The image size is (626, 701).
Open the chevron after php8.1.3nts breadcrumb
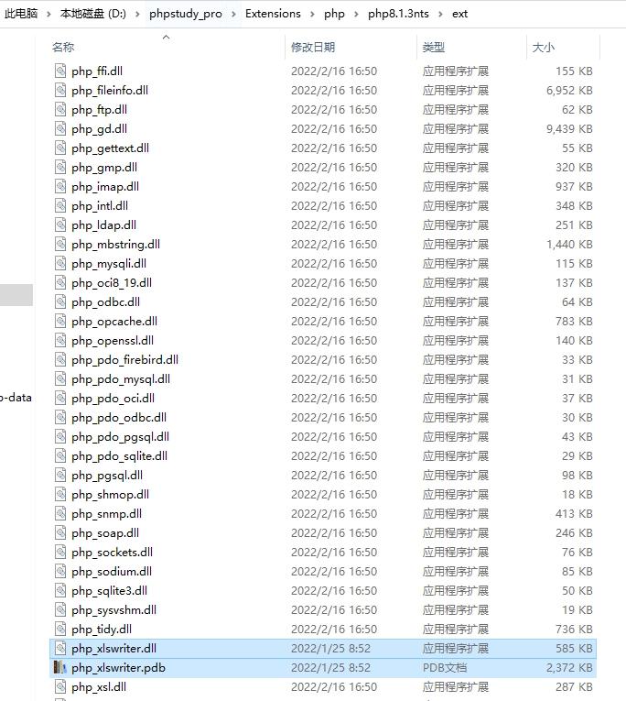pyautogui.click(x=441, y=15)
